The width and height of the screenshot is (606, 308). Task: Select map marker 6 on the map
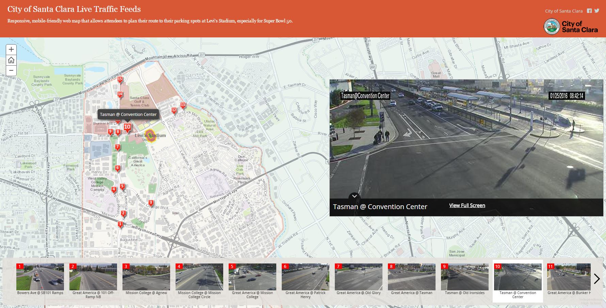click(x=117, y=168)
